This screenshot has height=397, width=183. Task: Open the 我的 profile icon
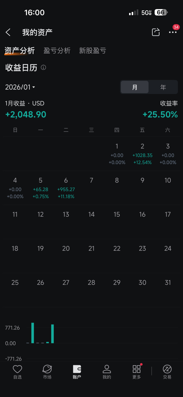107,372
